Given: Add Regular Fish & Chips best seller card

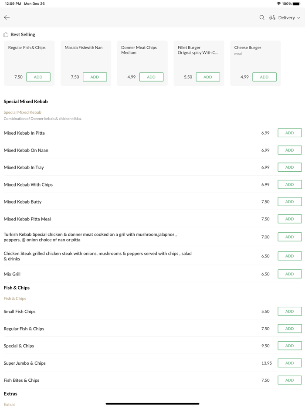Looking at the screenshot, I should click(38, 77).
